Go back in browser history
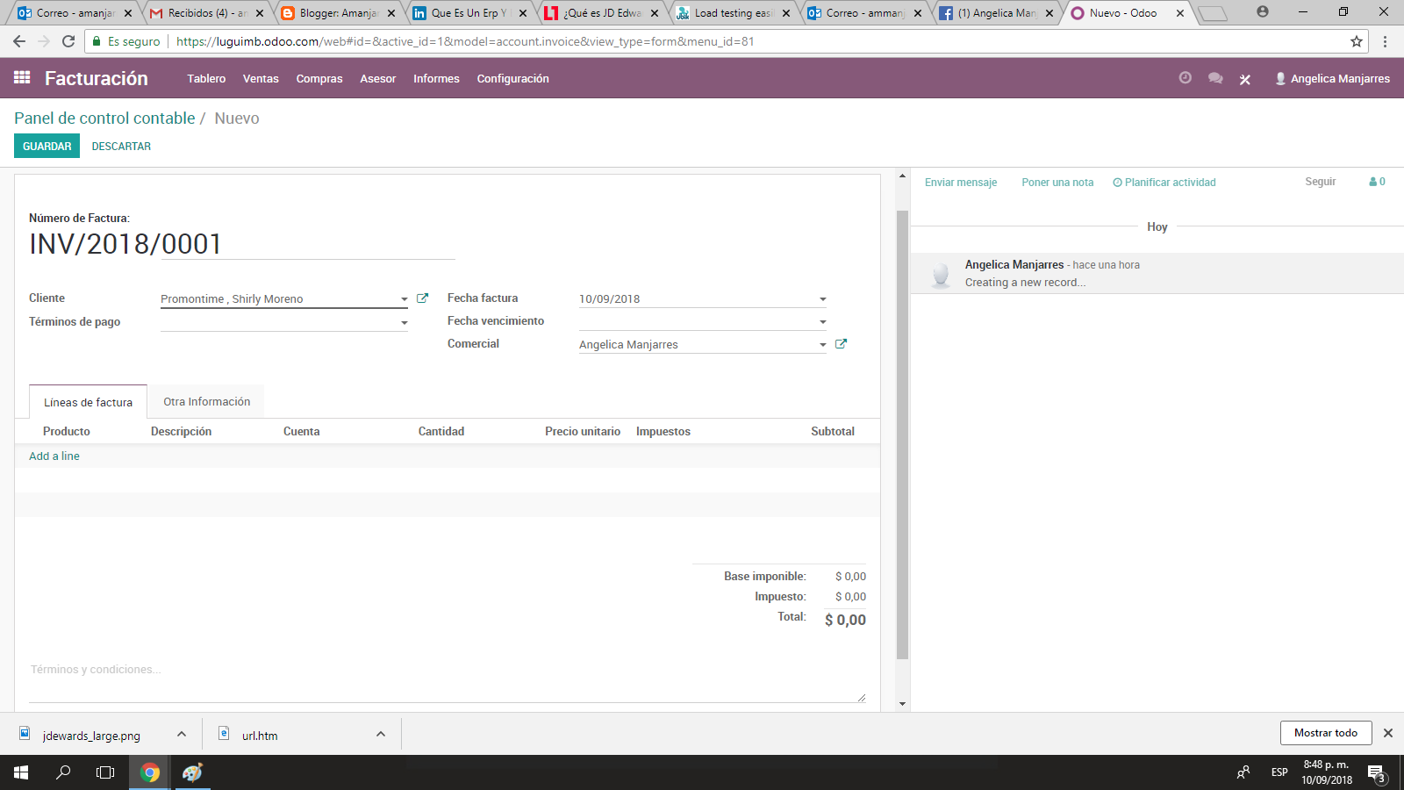The image size is (1404, 790). tap(19, 41)
